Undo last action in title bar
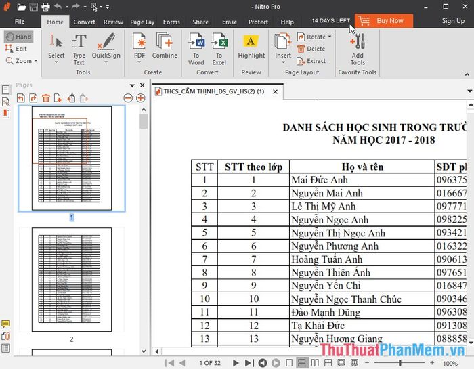This screenshot has width=474, height=369. (58, 6)
